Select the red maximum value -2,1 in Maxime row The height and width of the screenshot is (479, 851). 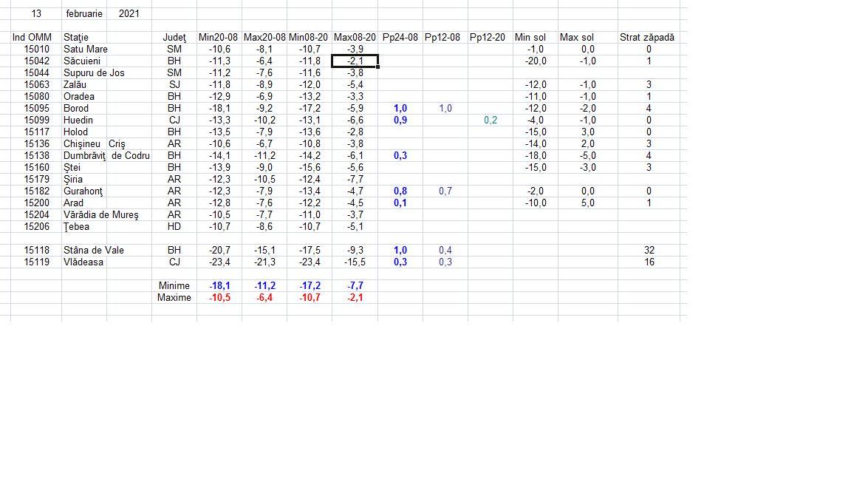[x=355, y=298]
